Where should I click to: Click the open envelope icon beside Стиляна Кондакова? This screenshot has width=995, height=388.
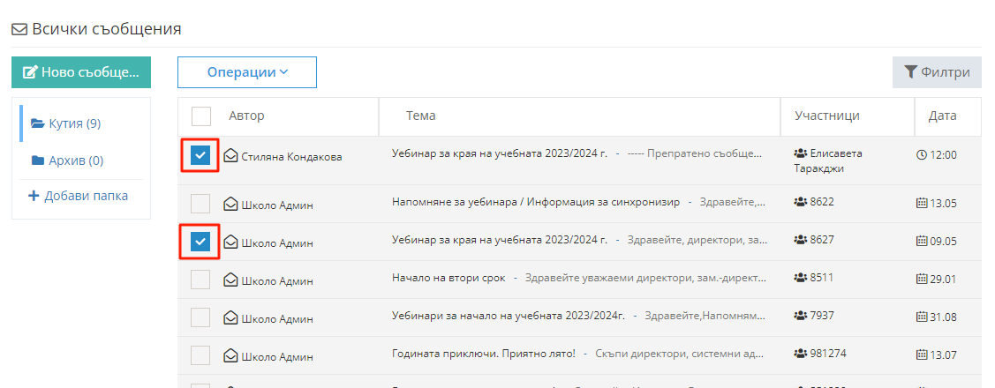(230, 157)
